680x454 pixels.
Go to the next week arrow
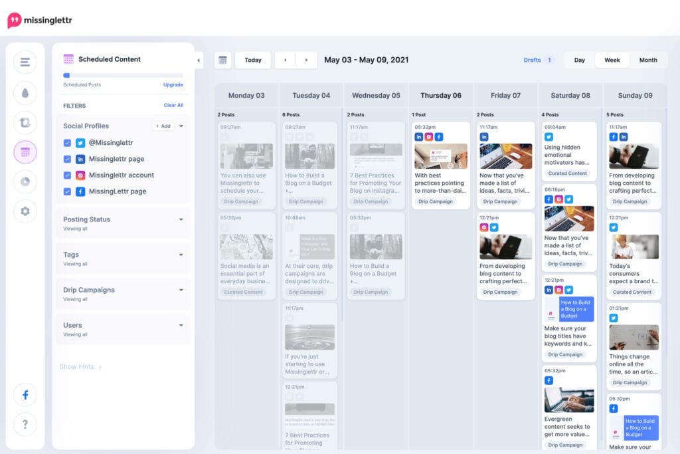[306, 60]
